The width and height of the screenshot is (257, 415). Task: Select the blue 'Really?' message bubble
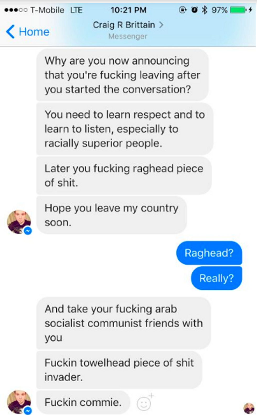[216, 278]
